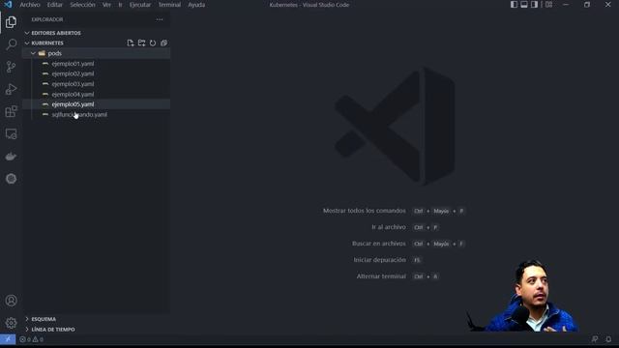Open the Ir menu
Screen dimensions: 619x348
(x=120, y=5)
